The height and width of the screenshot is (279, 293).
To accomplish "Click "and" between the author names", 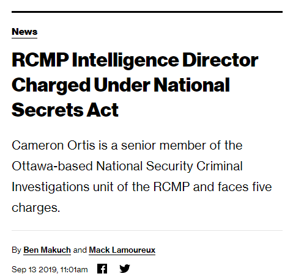I will pos(80,250).
